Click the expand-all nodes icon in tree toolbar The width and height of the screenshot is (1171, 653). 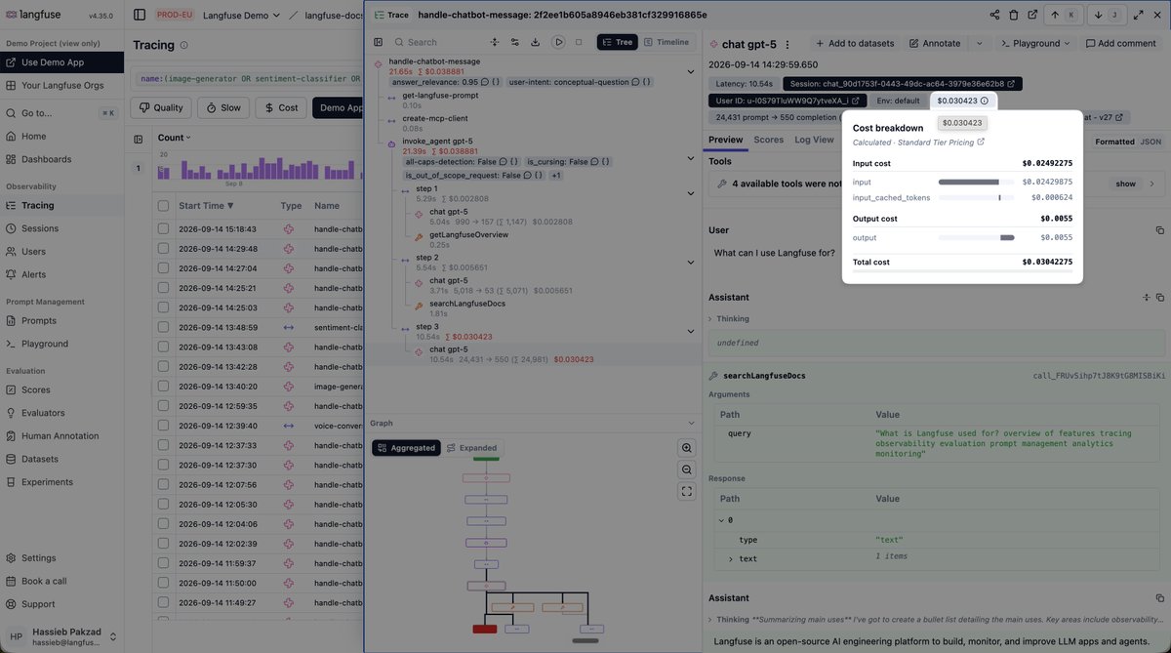(495, 42)
